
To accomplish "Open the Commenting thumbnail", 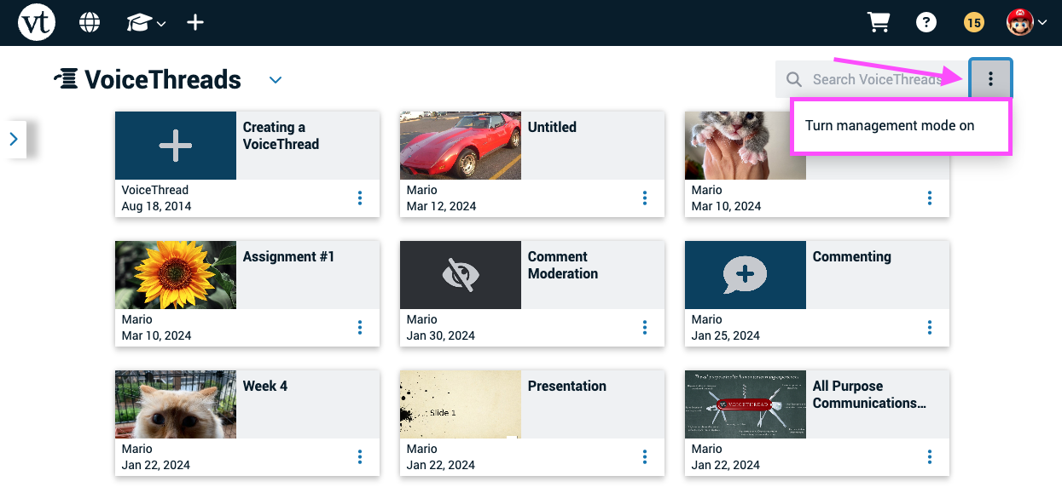I will point(746,275).
